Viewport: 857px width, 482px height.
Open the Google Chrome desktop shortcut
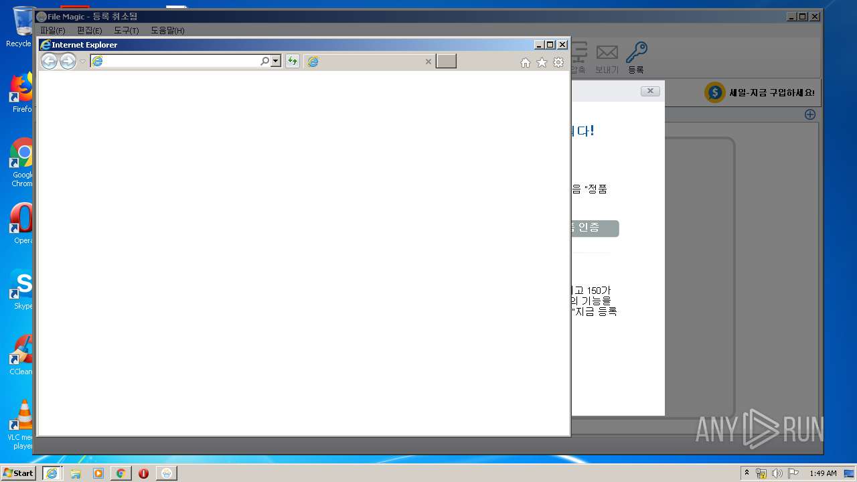click(x=23, y=162)
